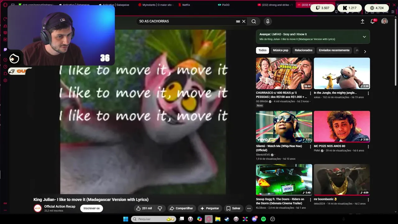Open options for MC POZE video
This screenshot has height=224, width=398.
(368, 147)
